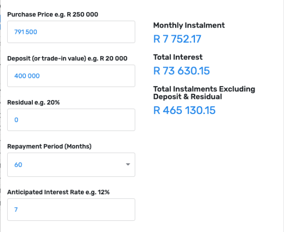Screen dimensions: 284x232
Task: Click Total Instalments Excluding Deposit & Residual heading
Action: [x=204, y=93]
